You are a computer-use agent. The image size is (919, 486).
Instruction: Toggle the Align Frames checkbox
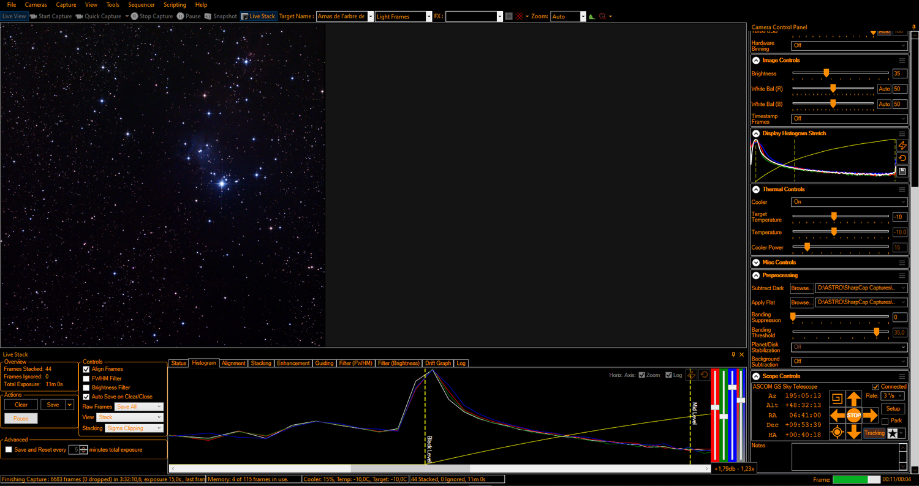pyautogui.click(x=86, y=370)
